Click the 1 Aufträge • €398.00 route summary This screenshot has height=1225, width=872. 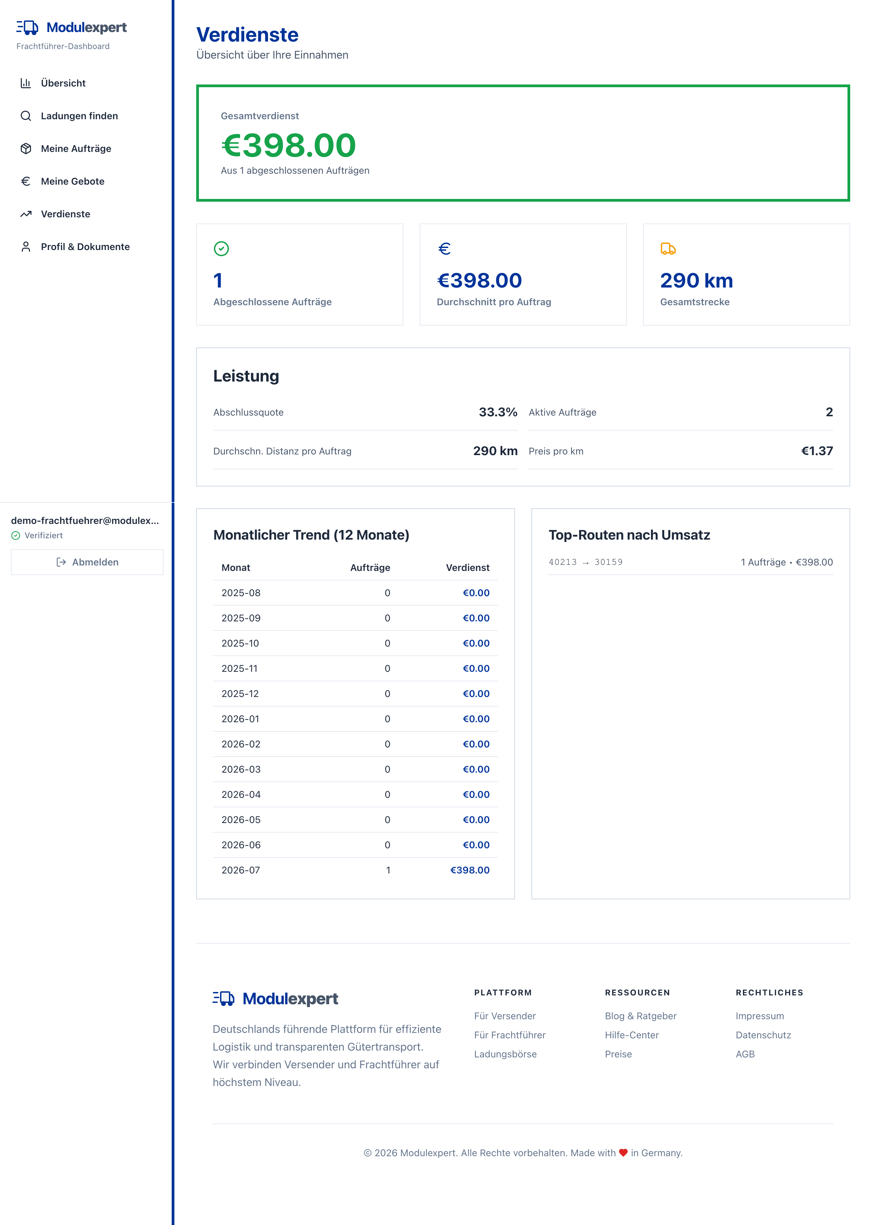(x=787, y=562)
